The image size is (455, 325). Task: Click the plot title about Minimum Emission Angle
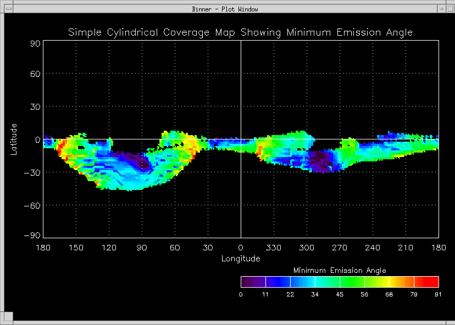tap(240, 32)
